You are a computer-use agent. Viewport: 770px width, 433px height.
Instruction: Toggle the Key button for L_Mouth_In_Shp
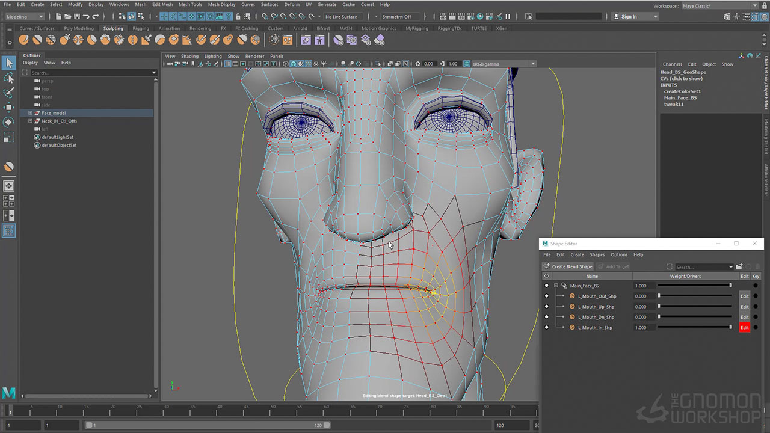click(756, 328)
